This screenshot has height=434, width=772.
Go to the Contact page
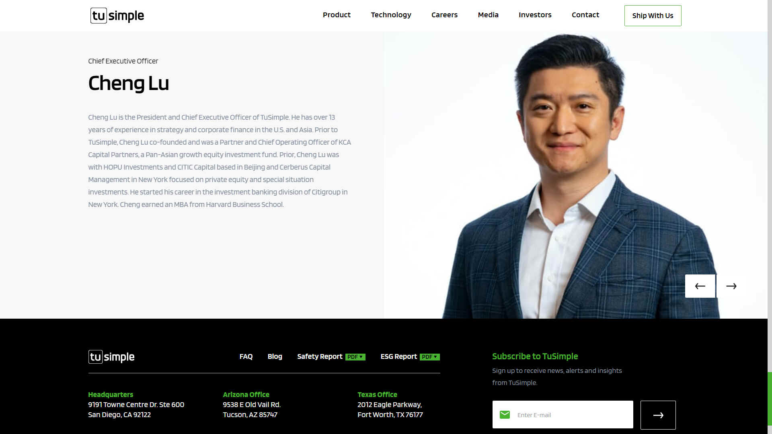[x=585, y=15]
